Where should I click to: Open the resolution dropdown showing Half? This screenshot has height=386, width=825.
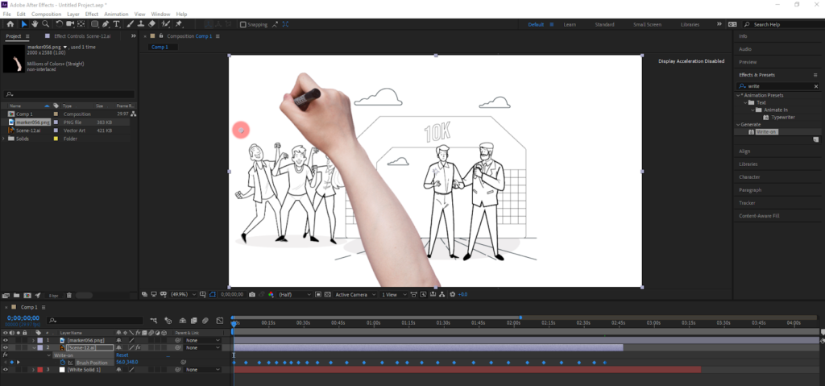point(296,295)
